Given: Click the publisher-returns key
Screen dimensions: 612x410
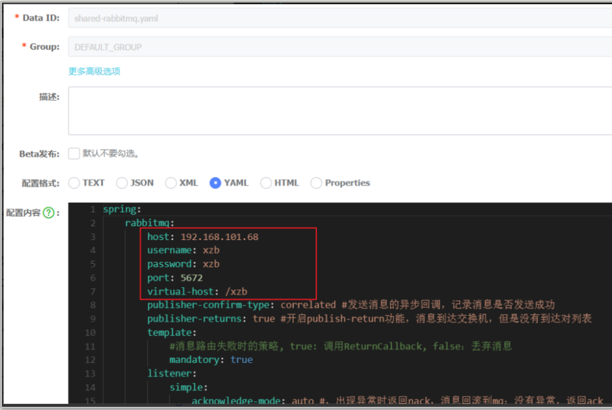Looking at the screenshot, I should pyautogui.click(x=194, y=319).
